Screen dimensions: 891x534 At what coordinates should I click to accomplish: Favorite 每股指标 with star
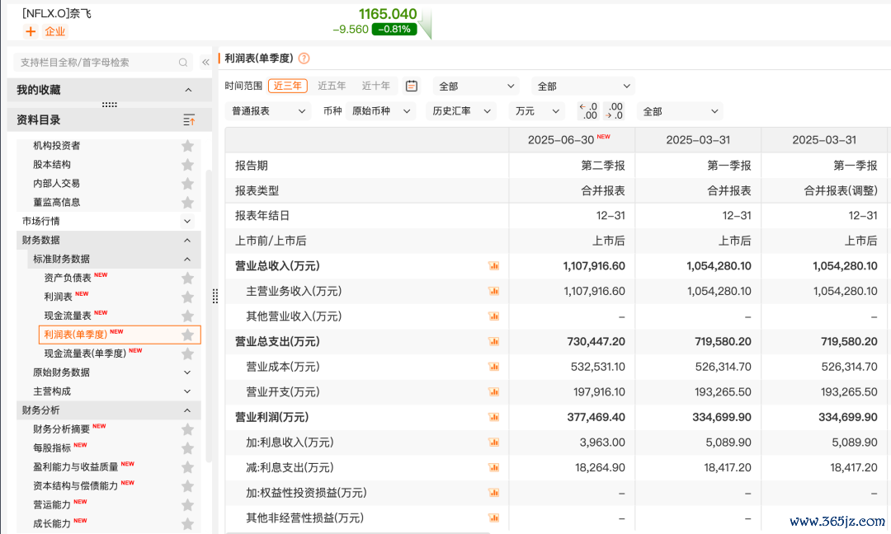click(x=187, y=448)
